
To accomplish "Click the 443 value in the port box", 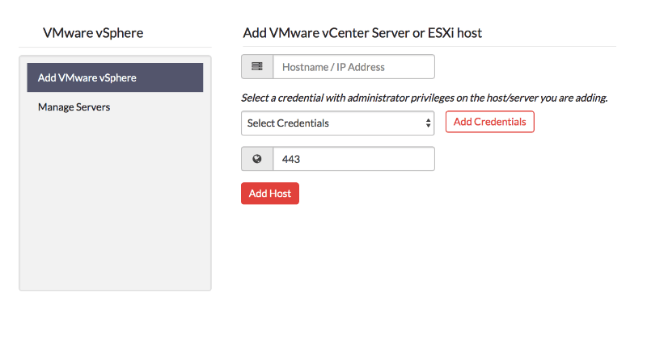I will coord(291,159).
